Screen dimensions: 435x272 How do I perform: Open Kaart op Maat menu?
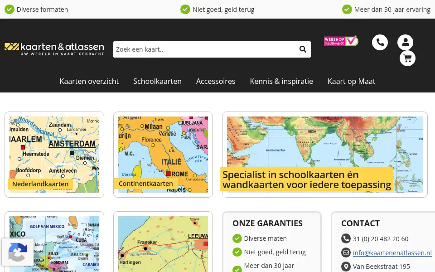(x=351, y=81)
